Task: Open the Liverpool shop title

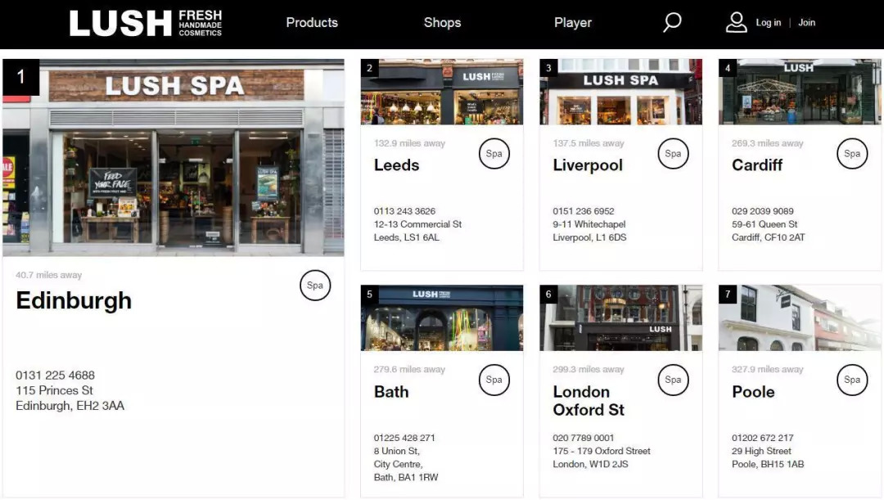Action: coord(588,165)
